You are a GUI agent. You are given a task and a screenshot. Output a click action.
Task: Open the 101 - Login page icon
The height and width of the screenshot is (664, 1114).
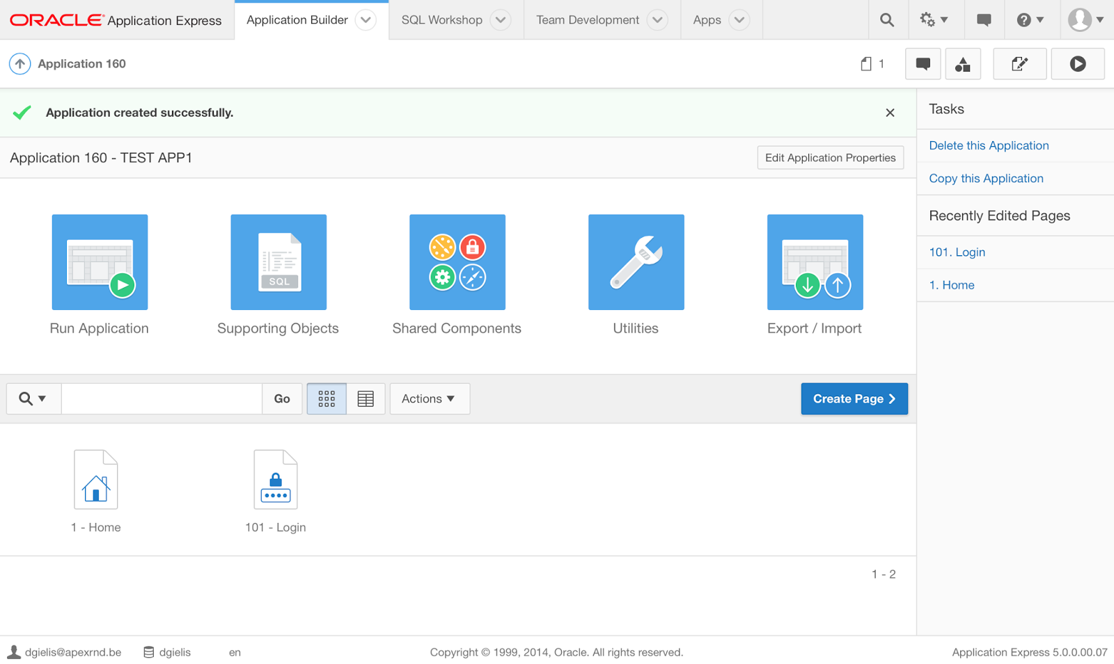pyautogui.click(x=276, y=480)
